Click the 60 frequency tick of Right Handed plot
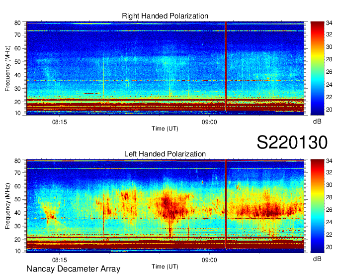Image resolution: width=338 pixels, height=275 pixels. point(17,48)
